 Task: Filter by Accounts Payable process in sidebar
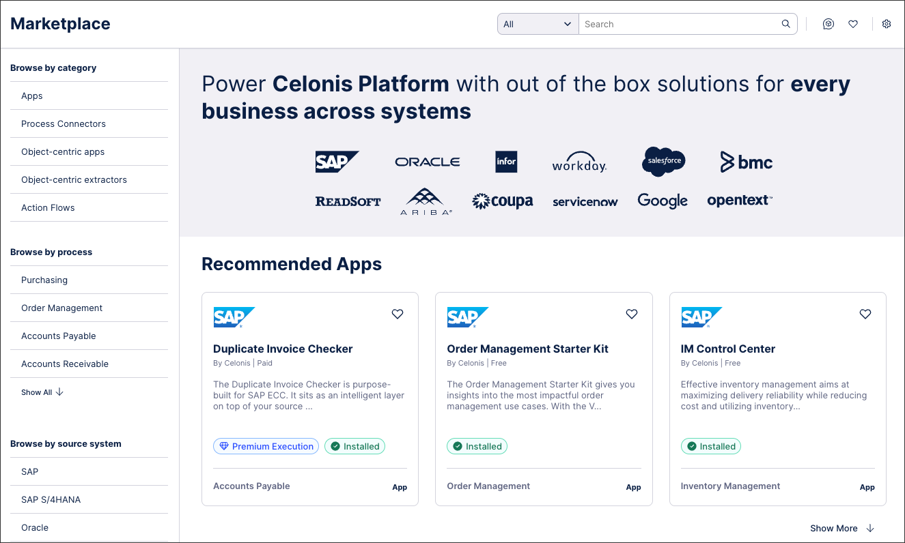tap(89, 336)
